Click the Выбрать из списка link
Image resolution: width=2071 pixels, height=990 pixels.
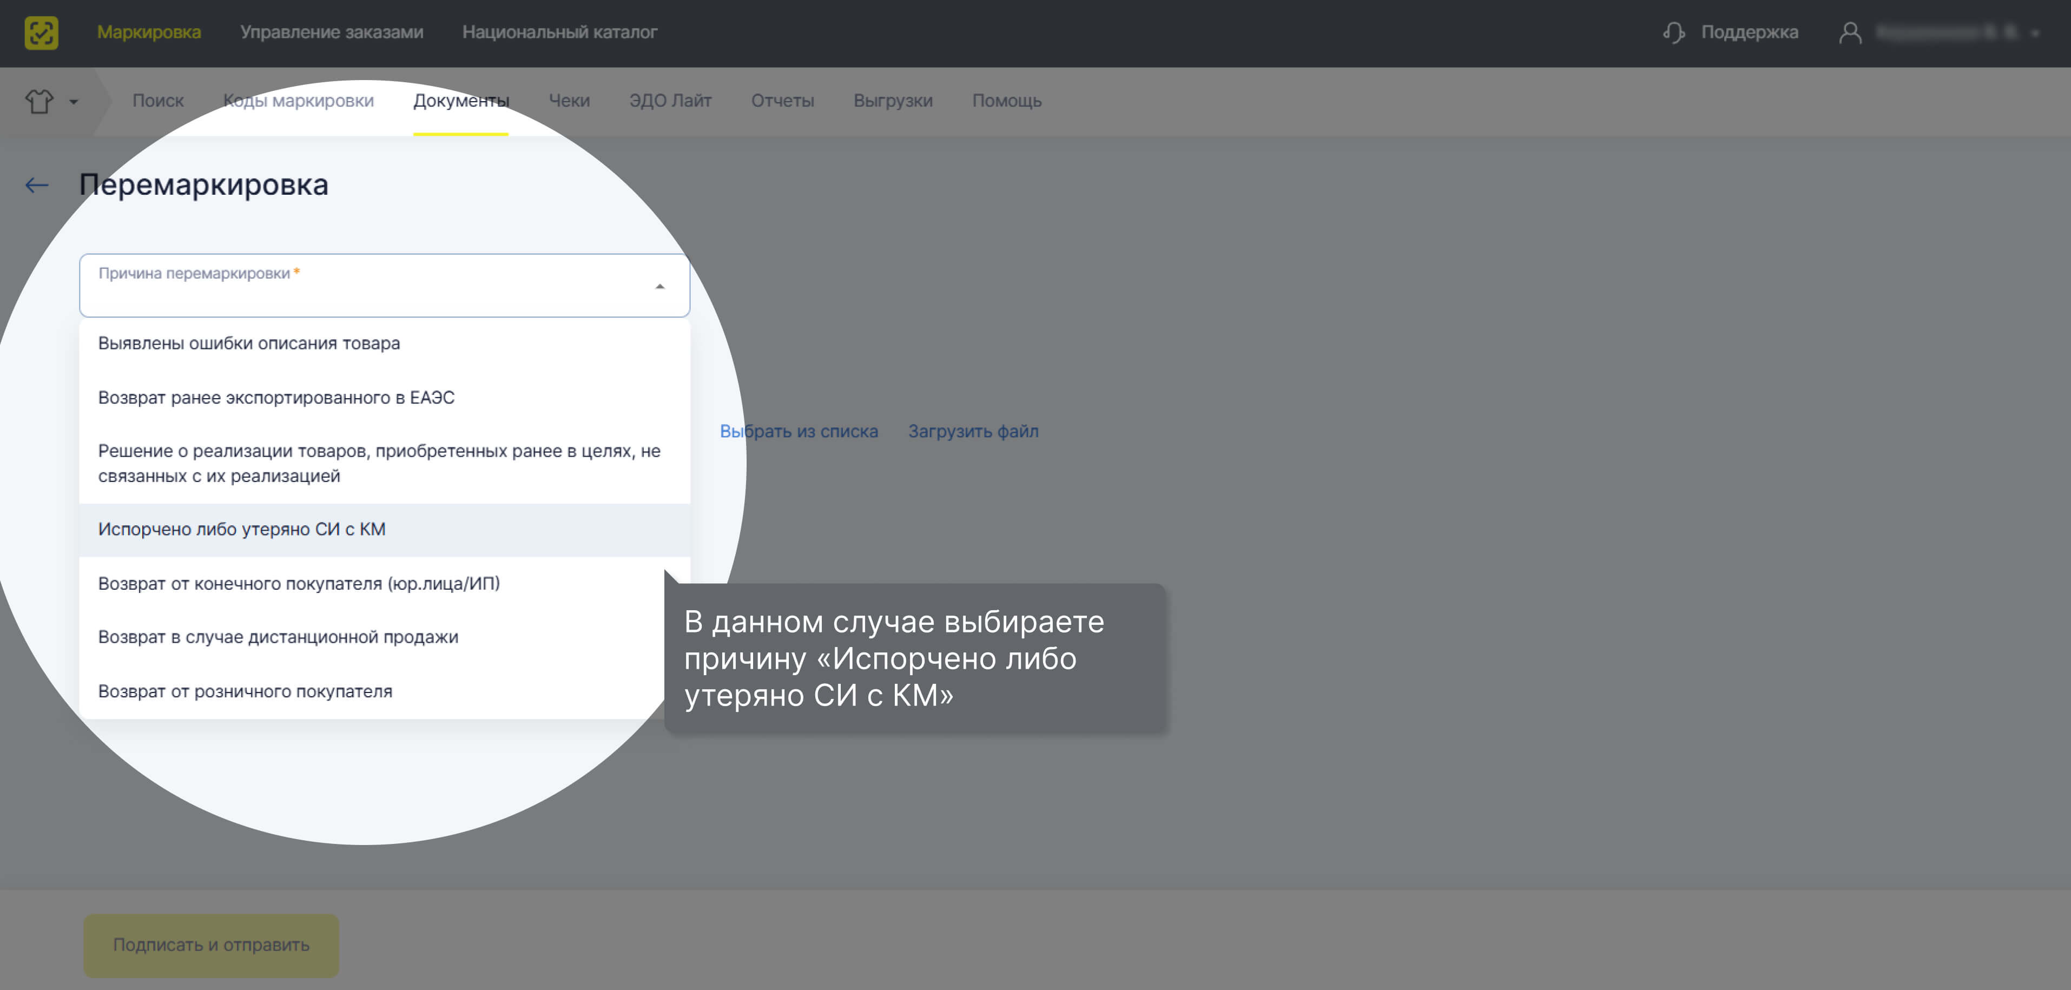point(799,431)
